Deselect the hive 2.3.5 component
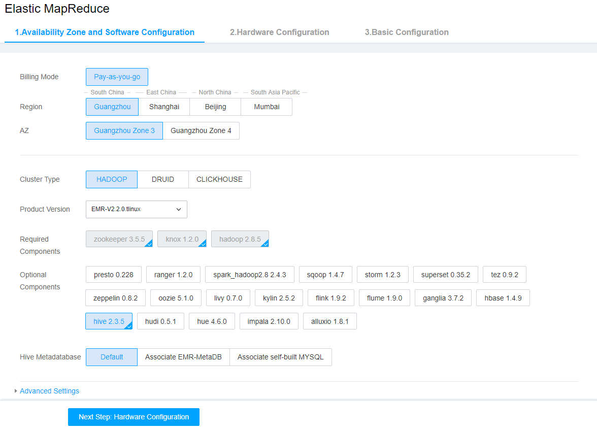Screen dimensions: 597x431 coord(109,321)
